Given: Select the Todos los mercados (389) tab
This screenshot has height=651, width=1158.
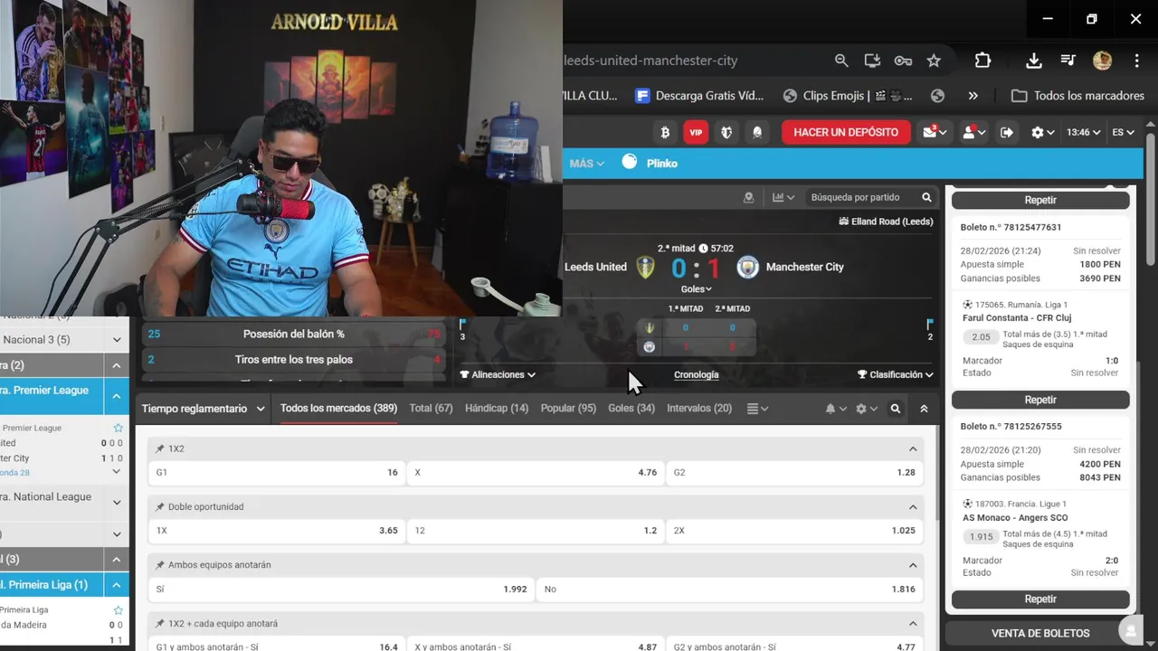Looking at the screenshot, I should tap(338, 409).
